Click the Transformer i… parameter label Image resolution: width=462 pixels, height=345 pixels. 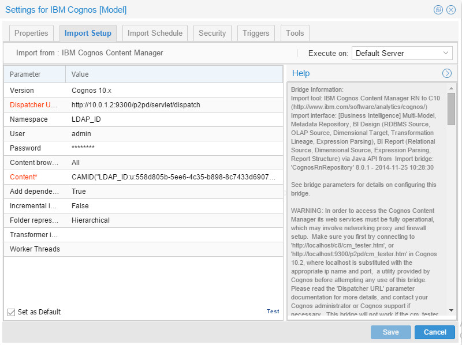pyautogui.click(x=33, y=235)
